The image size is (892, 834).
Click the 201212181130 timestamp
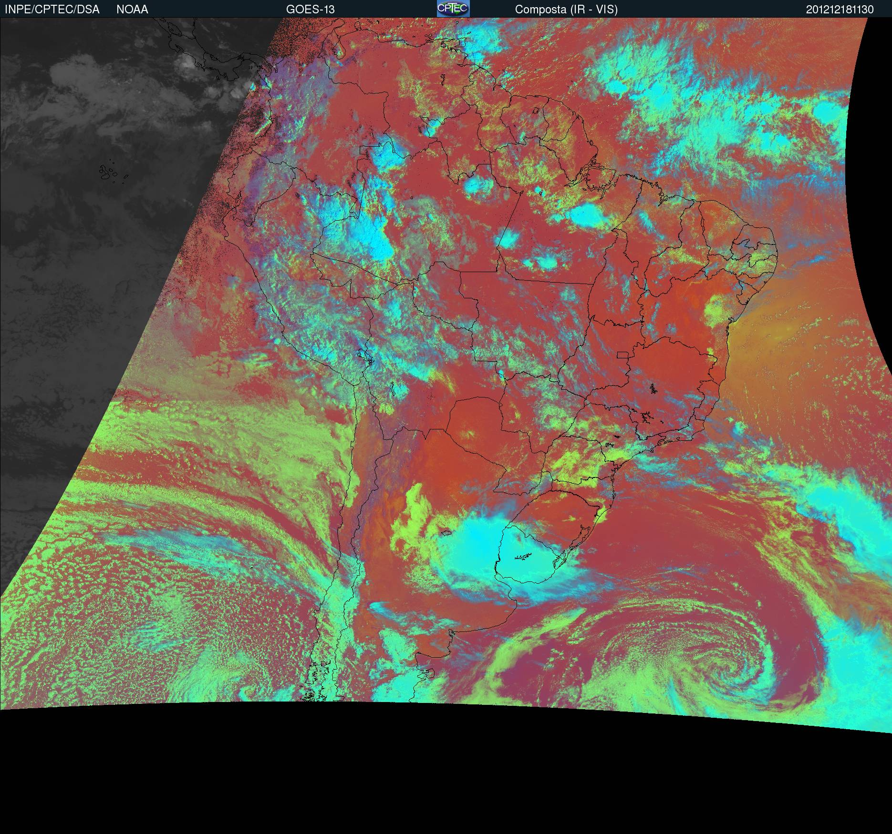(840, 10)
